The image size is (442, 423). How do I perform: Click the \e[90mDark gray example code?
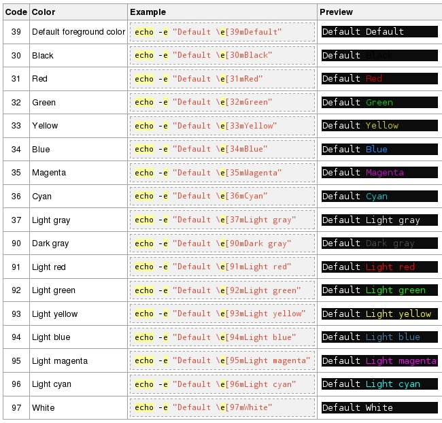pos(222,243)
